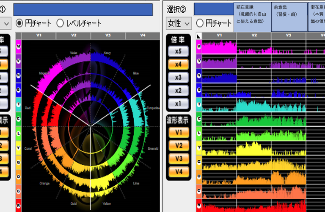Click the V3 column header in the 選択② chart
The height and width of the screenshot is (212, 325).
[x=289, y=36]
